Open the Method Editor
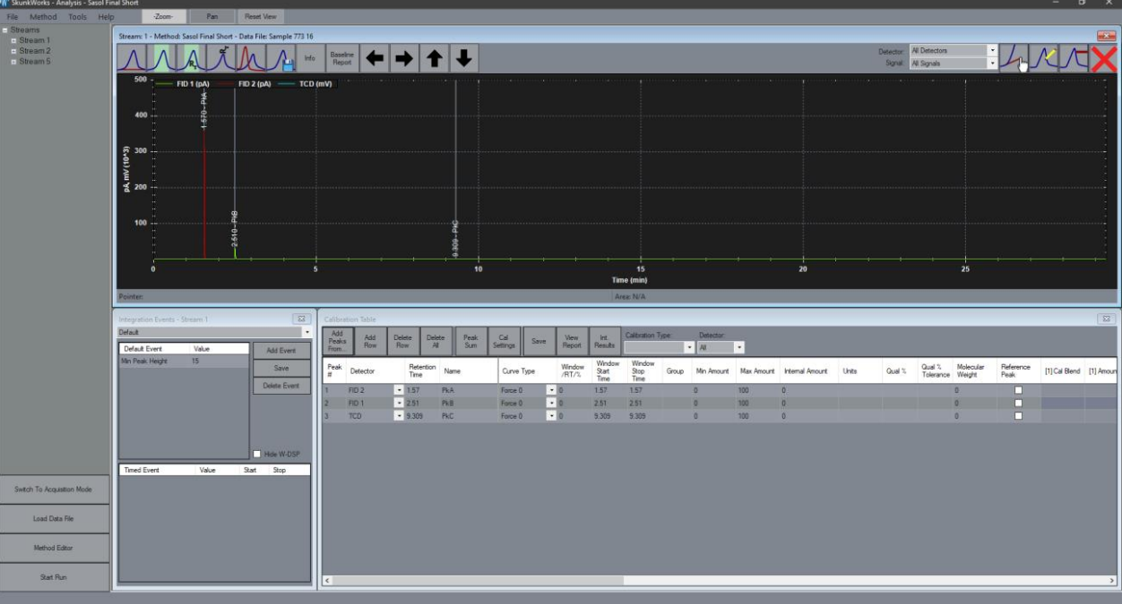This screenshot has height=604, width=1122. tap(53, 548)
